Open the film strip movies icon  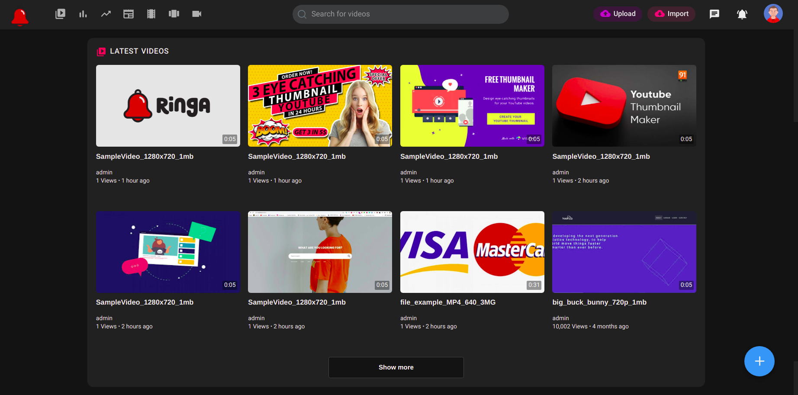[x=151, y=14]
